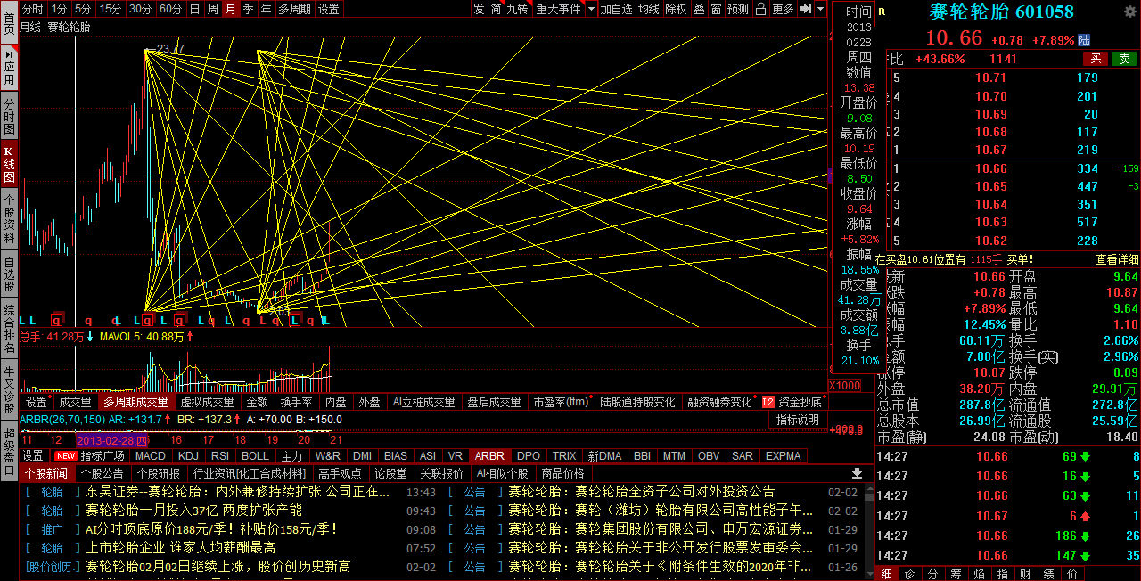The height and width of the screenshot is (581, 1141).
Task: Open chart 设置 next to 多周期
Action: pyautogui.click(x=329, y=9)
